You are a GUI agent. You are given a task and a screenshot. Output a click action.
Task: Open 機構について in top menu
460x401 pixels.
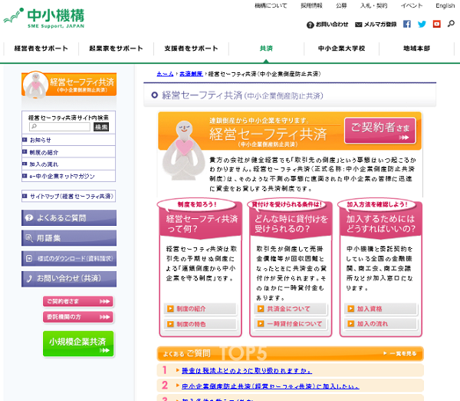coord(271,5)
